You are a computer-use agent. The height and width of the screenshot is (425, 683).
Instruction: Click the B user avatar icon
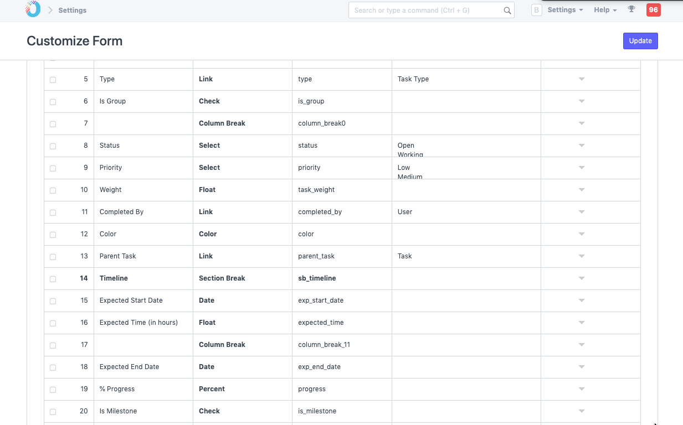coord(536,10)
